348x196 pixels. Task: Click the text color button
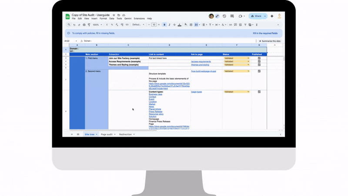coord(180,25)
